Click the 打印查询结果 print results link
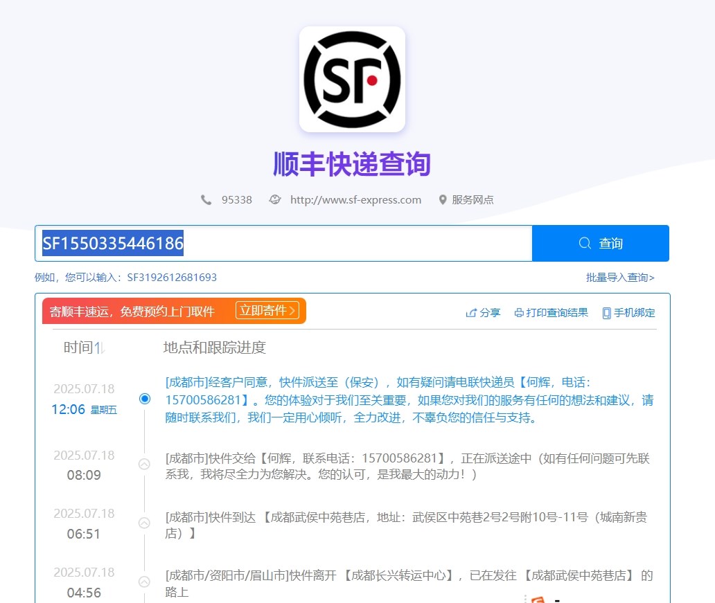Screen dimensions: 715x603 tap(557, 313)
